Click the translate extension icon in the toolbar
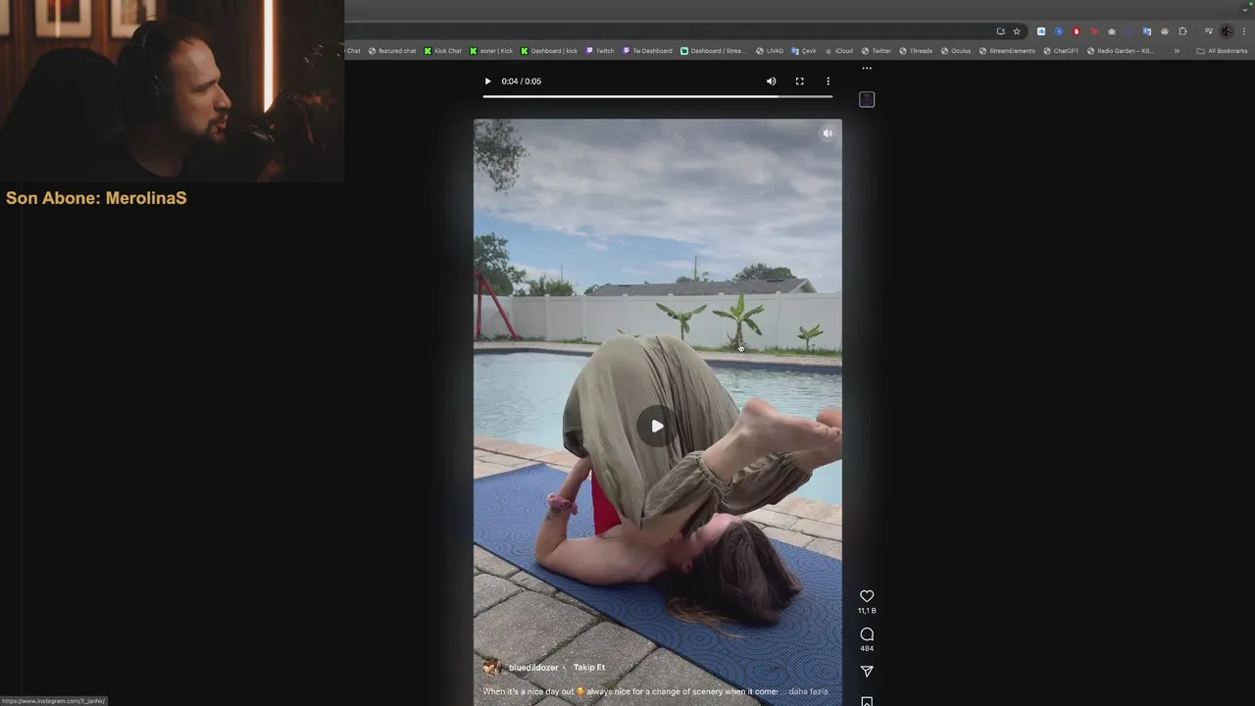 click(1147, 31)
